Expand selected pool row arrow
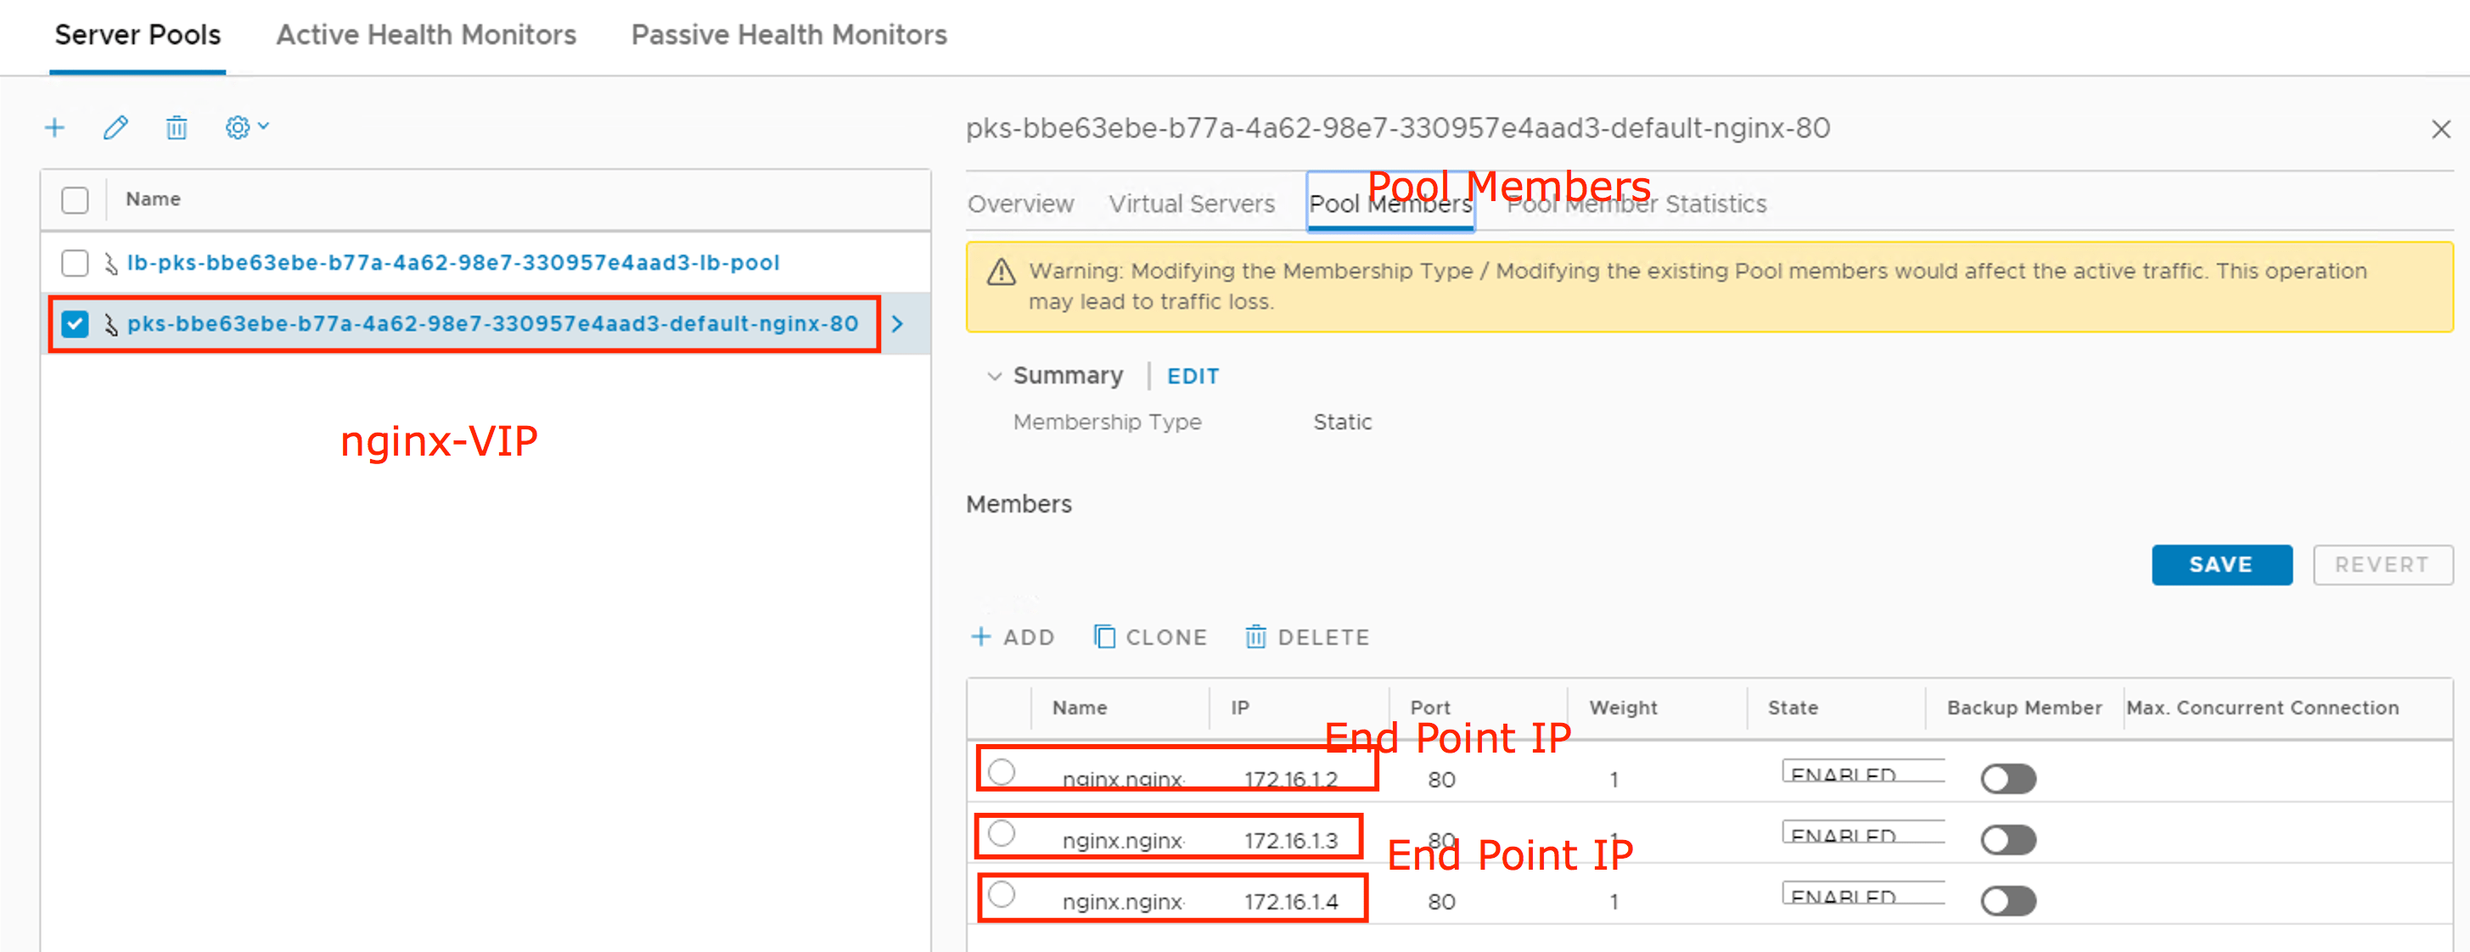2470x952 pixels. coord(897,324)
